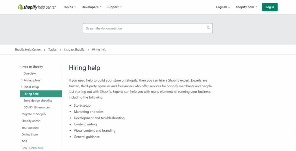Screen dimensions: 296x151
Task: Open the Overview sidebar item
Action: 30,73
